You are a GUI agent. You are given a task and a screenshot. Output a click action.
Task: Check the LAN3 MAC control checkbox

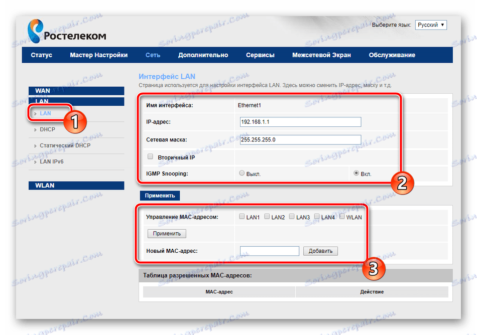point(292,217)
